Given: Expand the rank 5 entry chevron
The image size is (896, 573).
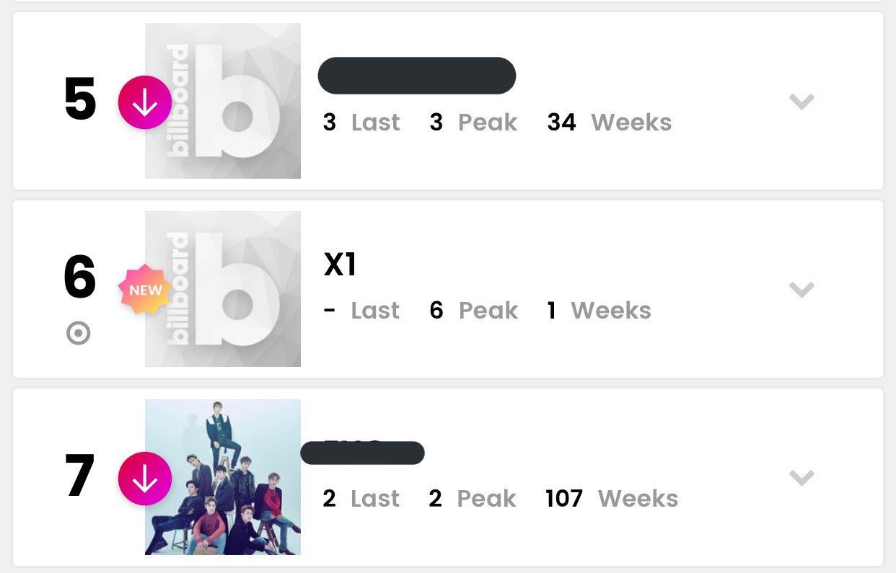Looking at the screenshot, I should (x=801, y=102).
